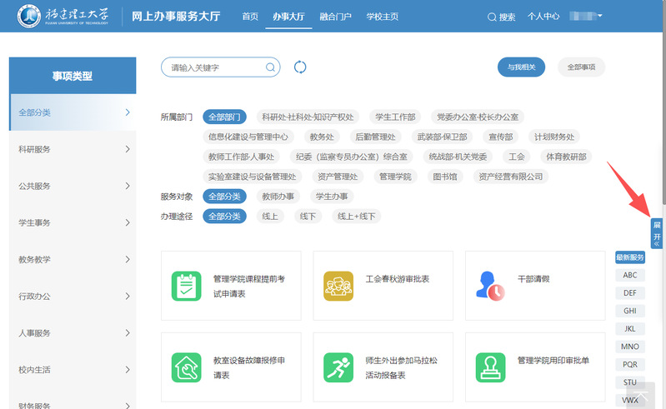Go to the 首页 navigation tab

point(249,17)
